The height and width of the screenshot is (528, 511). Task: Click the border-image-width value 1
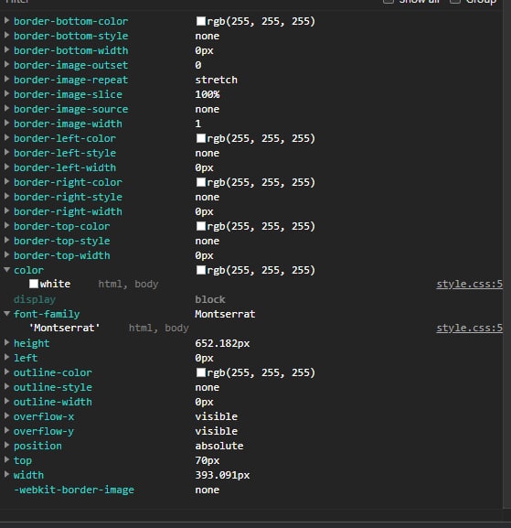[198, 124]
